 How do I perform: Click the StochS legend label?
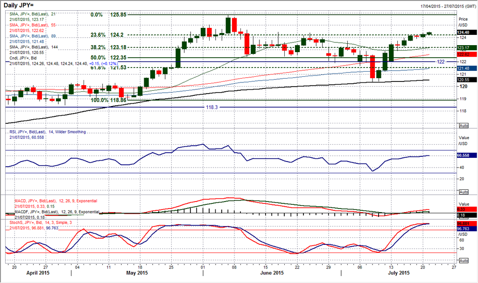[x=41, y=222]
